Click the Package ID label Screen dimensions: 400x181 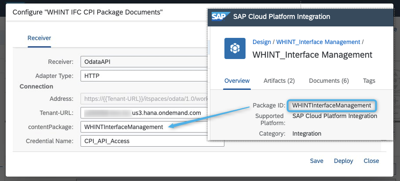pyautogui.click(x=269, y=105)
